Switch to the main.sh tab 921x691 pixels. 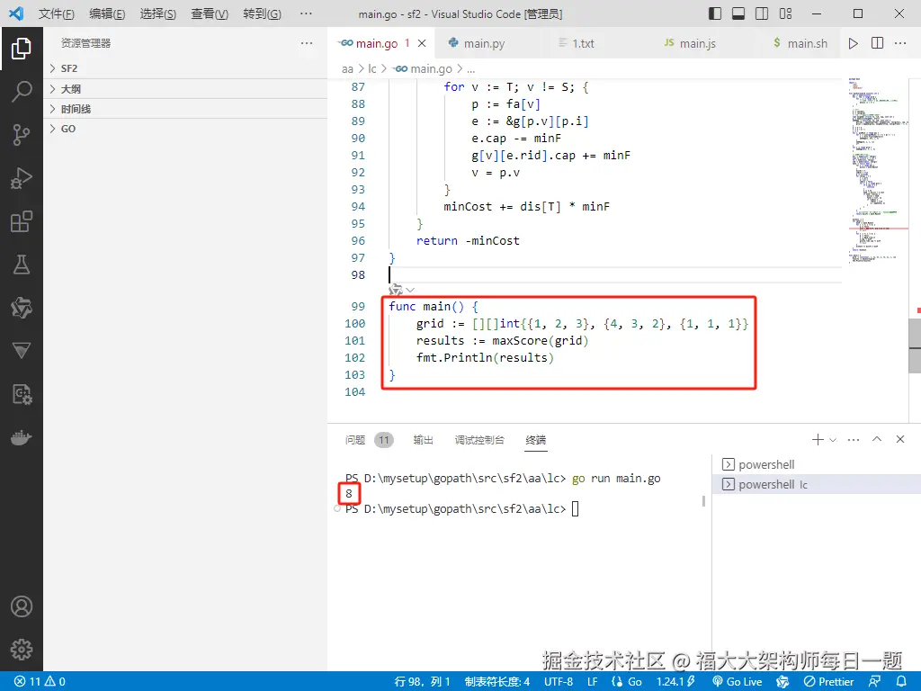coord(807,43)
